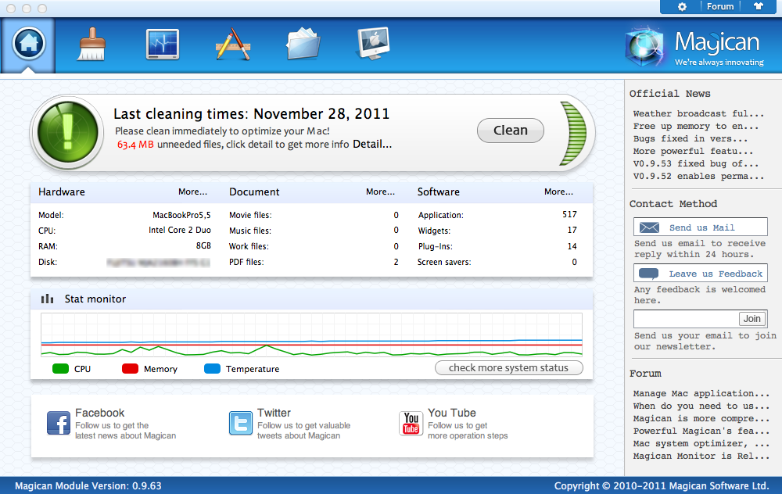
Task: Open news item V0.9.53 fixed bug of...
Action: [x=696, y=163]
